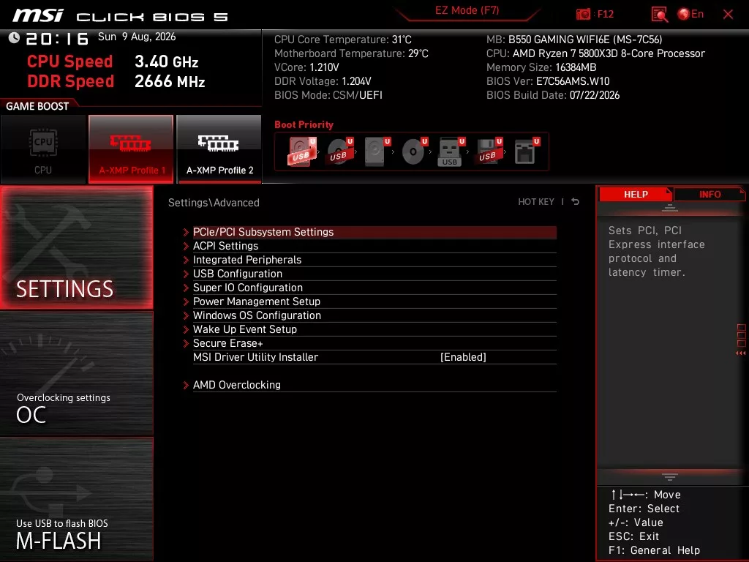Switch to the HELP tab
Viewport: 749px width, 562px height.
point(636,194)
